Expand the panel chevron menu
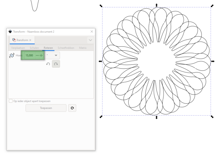 (x=90, y=40)
